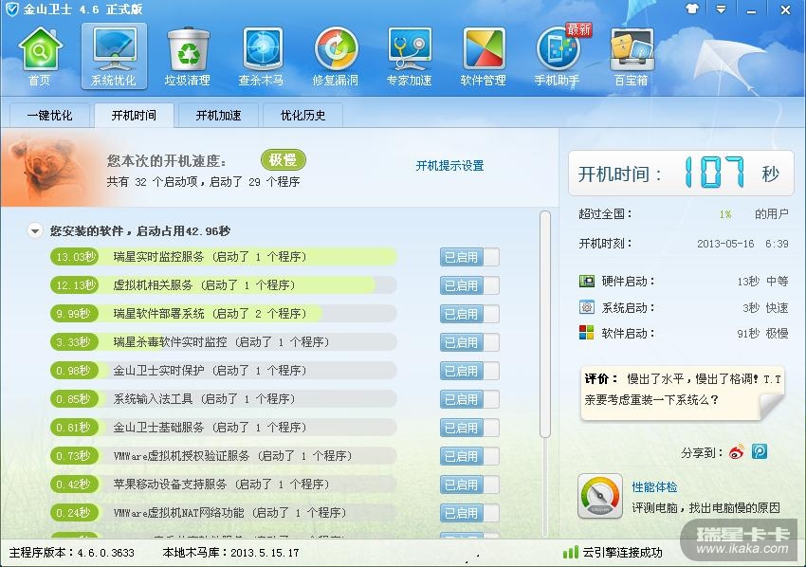This screenshot has height=567, width=806.
Task: Toggle 苹果移动设备支持服务 enabled switch
Action: tap(469, 485)
